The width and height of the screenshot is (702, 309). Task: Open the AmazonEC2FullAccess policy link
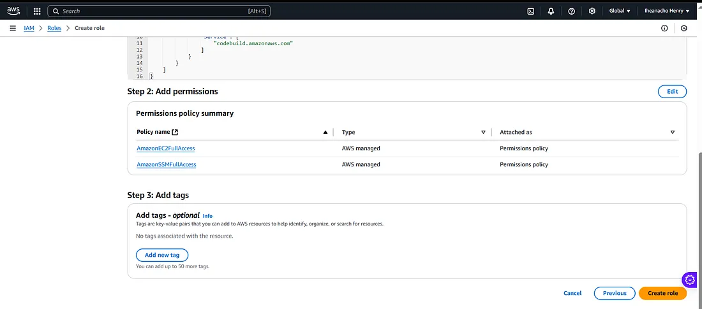(166, 148)
